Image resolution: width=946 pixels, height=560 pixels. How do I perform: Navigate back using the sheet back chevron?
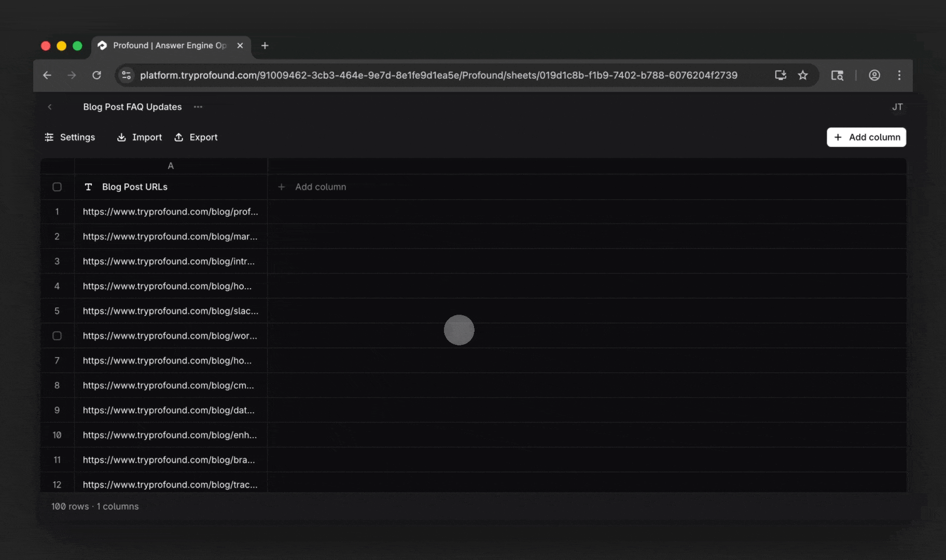point(50,107)
